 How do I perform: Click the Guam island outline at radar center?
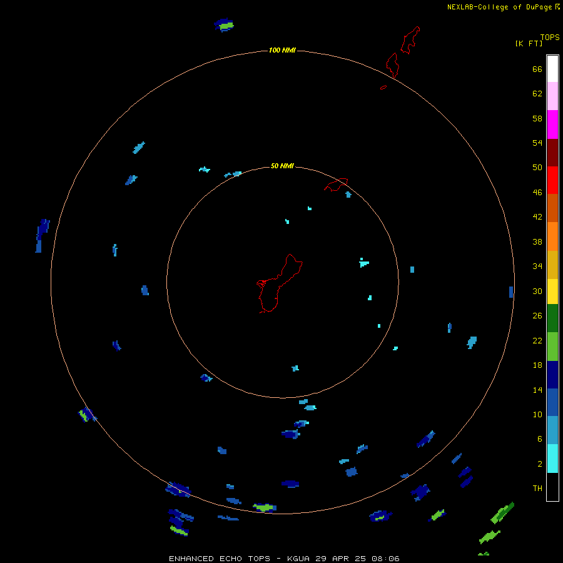(x=279, y=283)
